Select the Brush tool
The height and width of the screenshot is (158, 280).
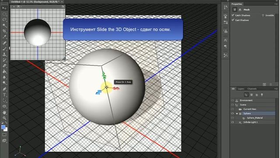tap(4, 48)
